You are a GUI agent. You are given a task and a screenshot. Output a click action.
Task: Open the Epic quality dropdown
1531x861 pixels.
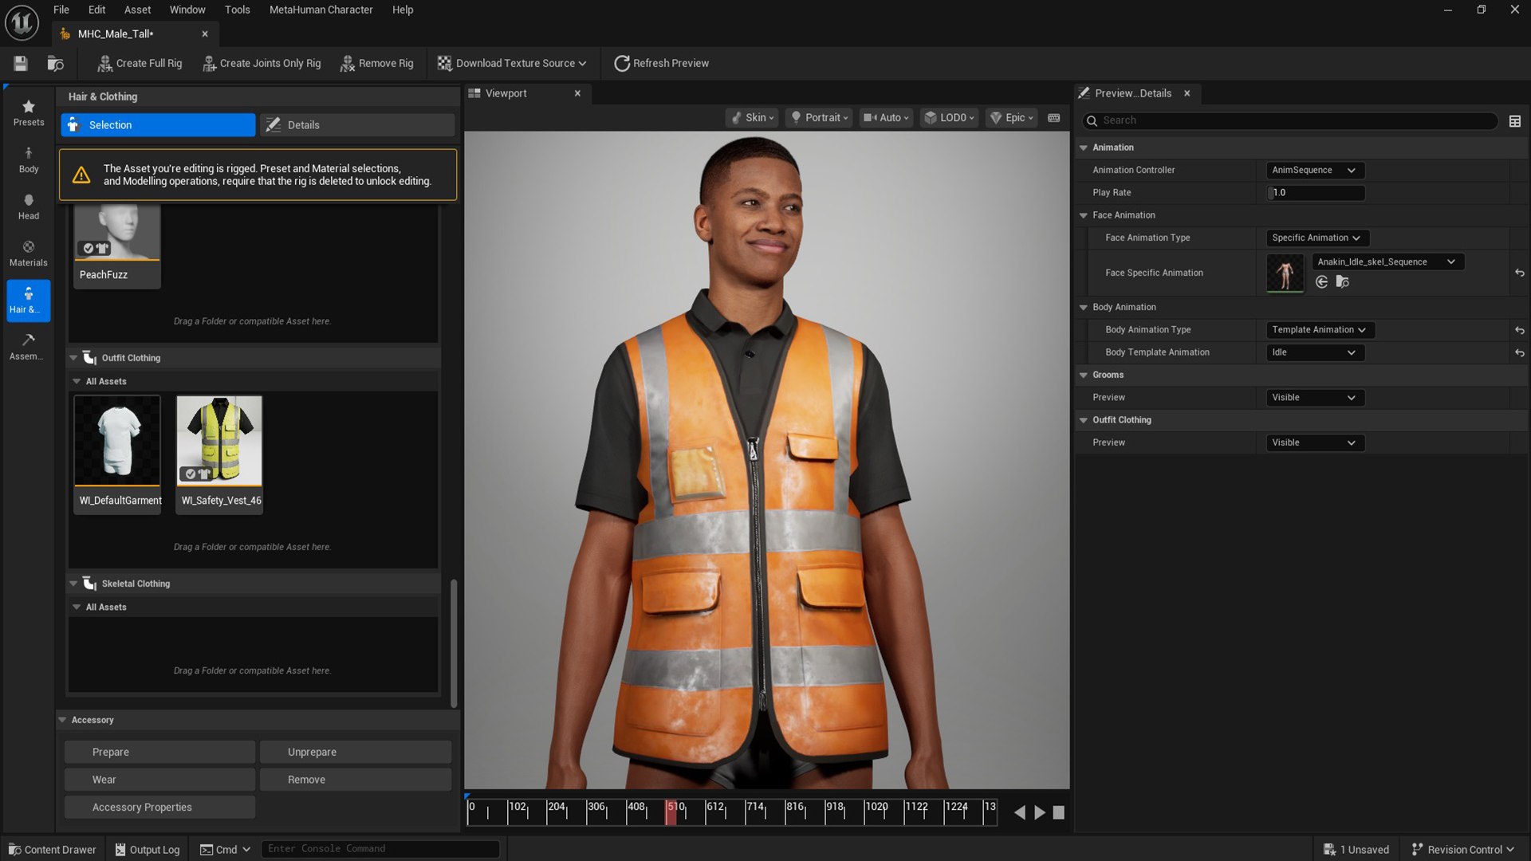pyautogui.click(x=1011, y=117)
